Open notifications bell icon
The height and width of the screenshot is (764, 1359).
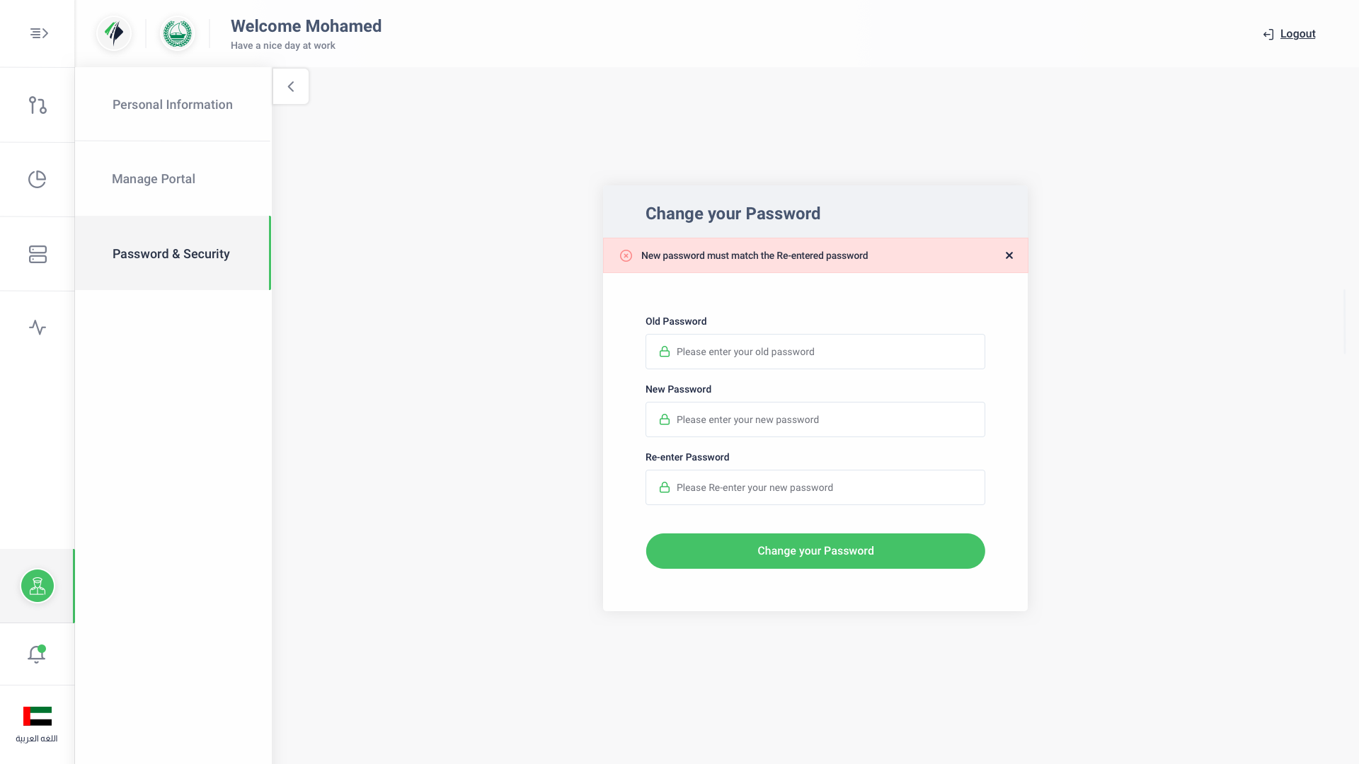click(x=37, y=654)
